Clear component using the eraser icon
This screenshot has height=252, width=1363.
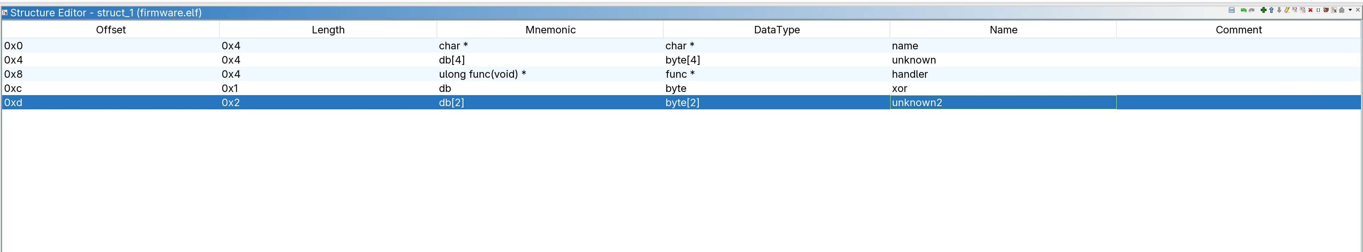[1287, 10]
